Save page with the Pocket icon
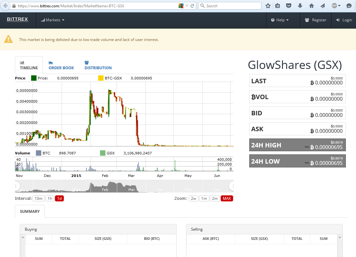356x257 pixels. click(x=289, y=6)
